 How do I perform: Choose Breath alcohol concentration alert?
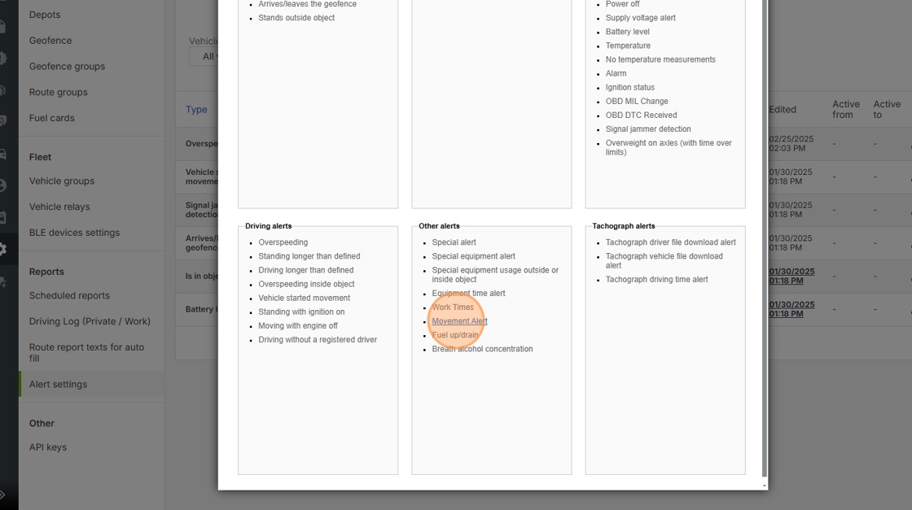click(482, 349)
